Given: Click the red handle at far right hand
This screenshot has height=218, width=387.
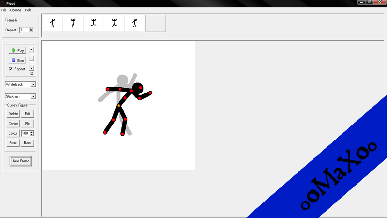Looking at the screenshot, I should (x=150, y=93).
